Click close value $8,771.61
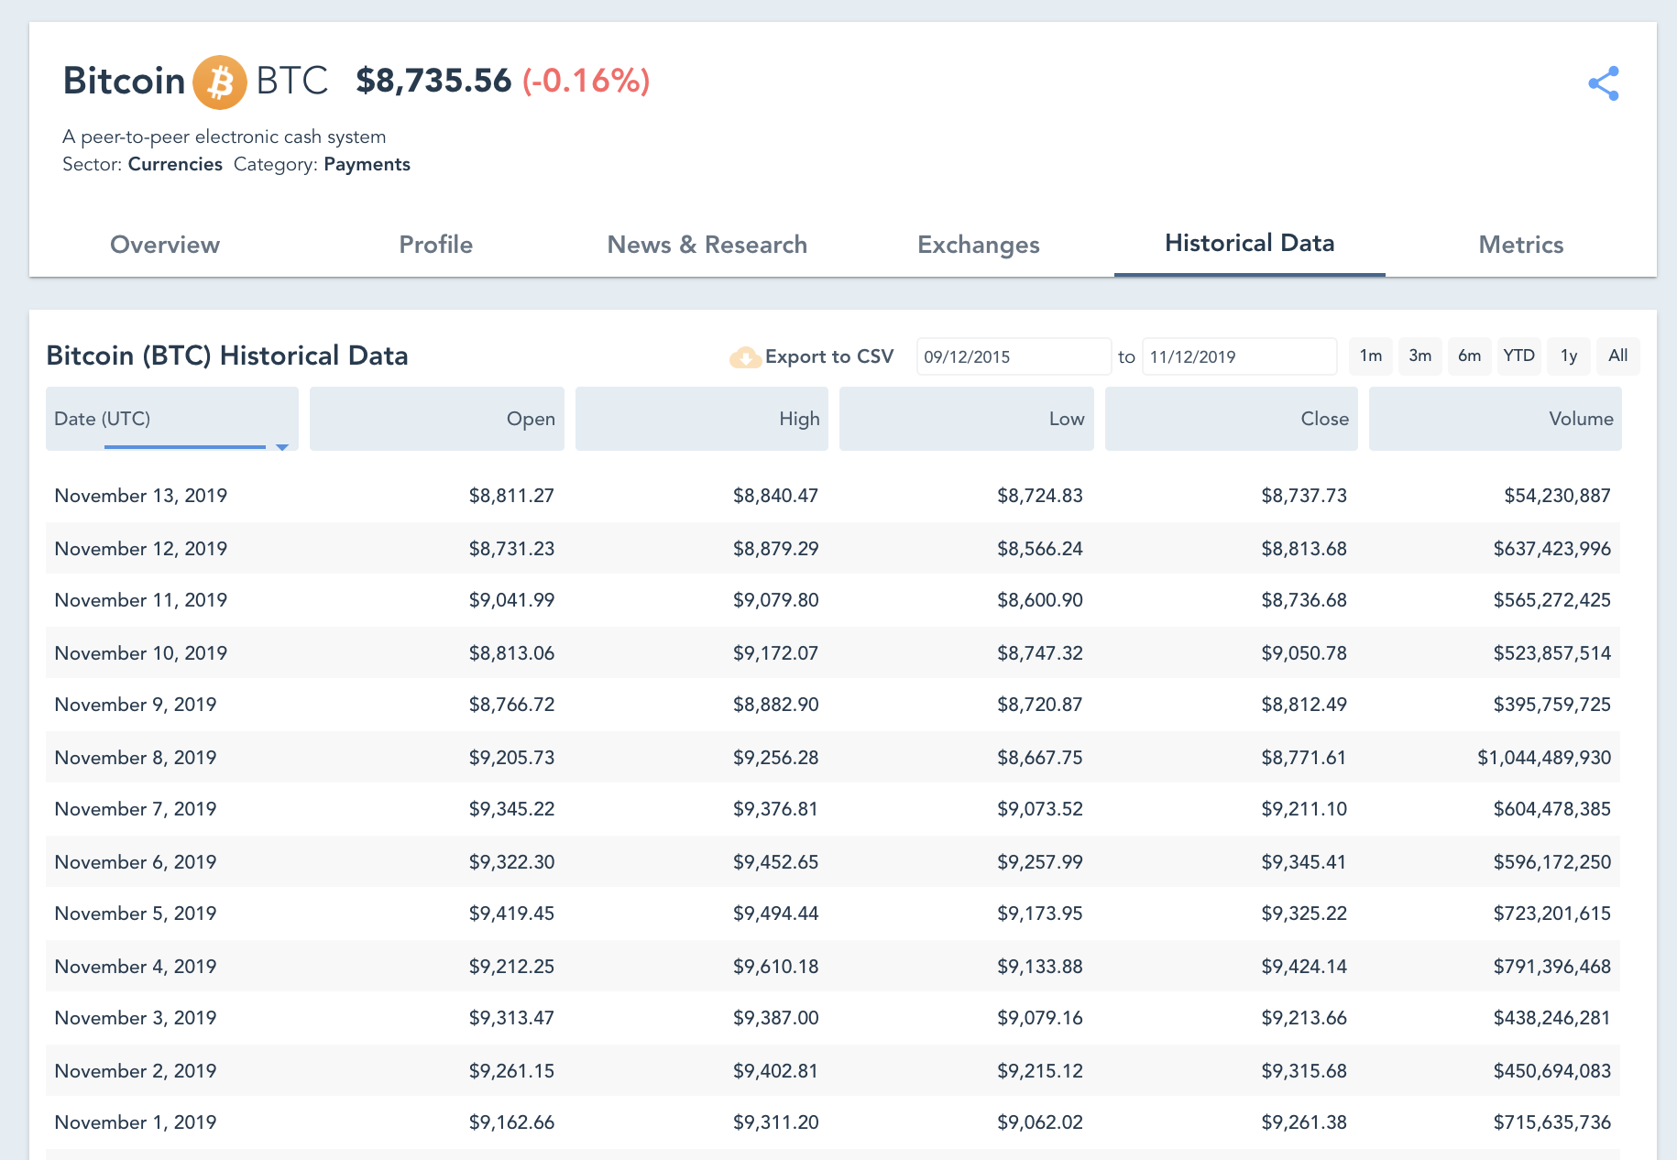The width and height of the screenshot is (1677, 1160). coord(1304,758)
